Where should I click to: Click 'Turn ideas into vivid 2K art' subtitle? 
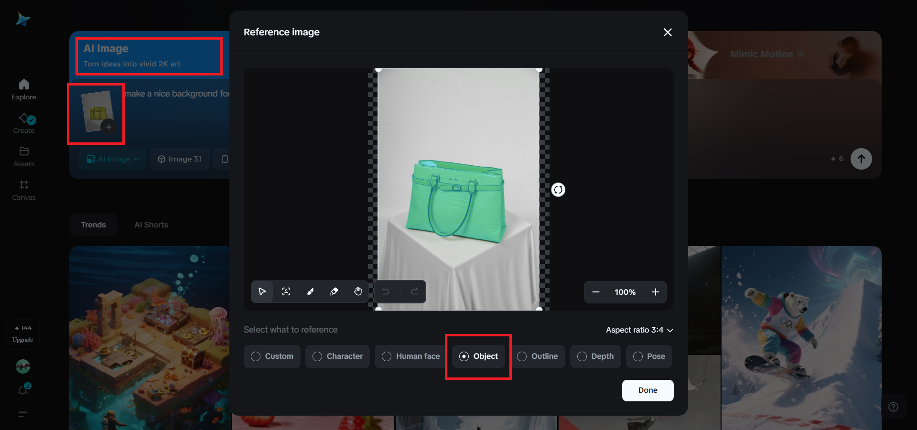coord(132,64)
